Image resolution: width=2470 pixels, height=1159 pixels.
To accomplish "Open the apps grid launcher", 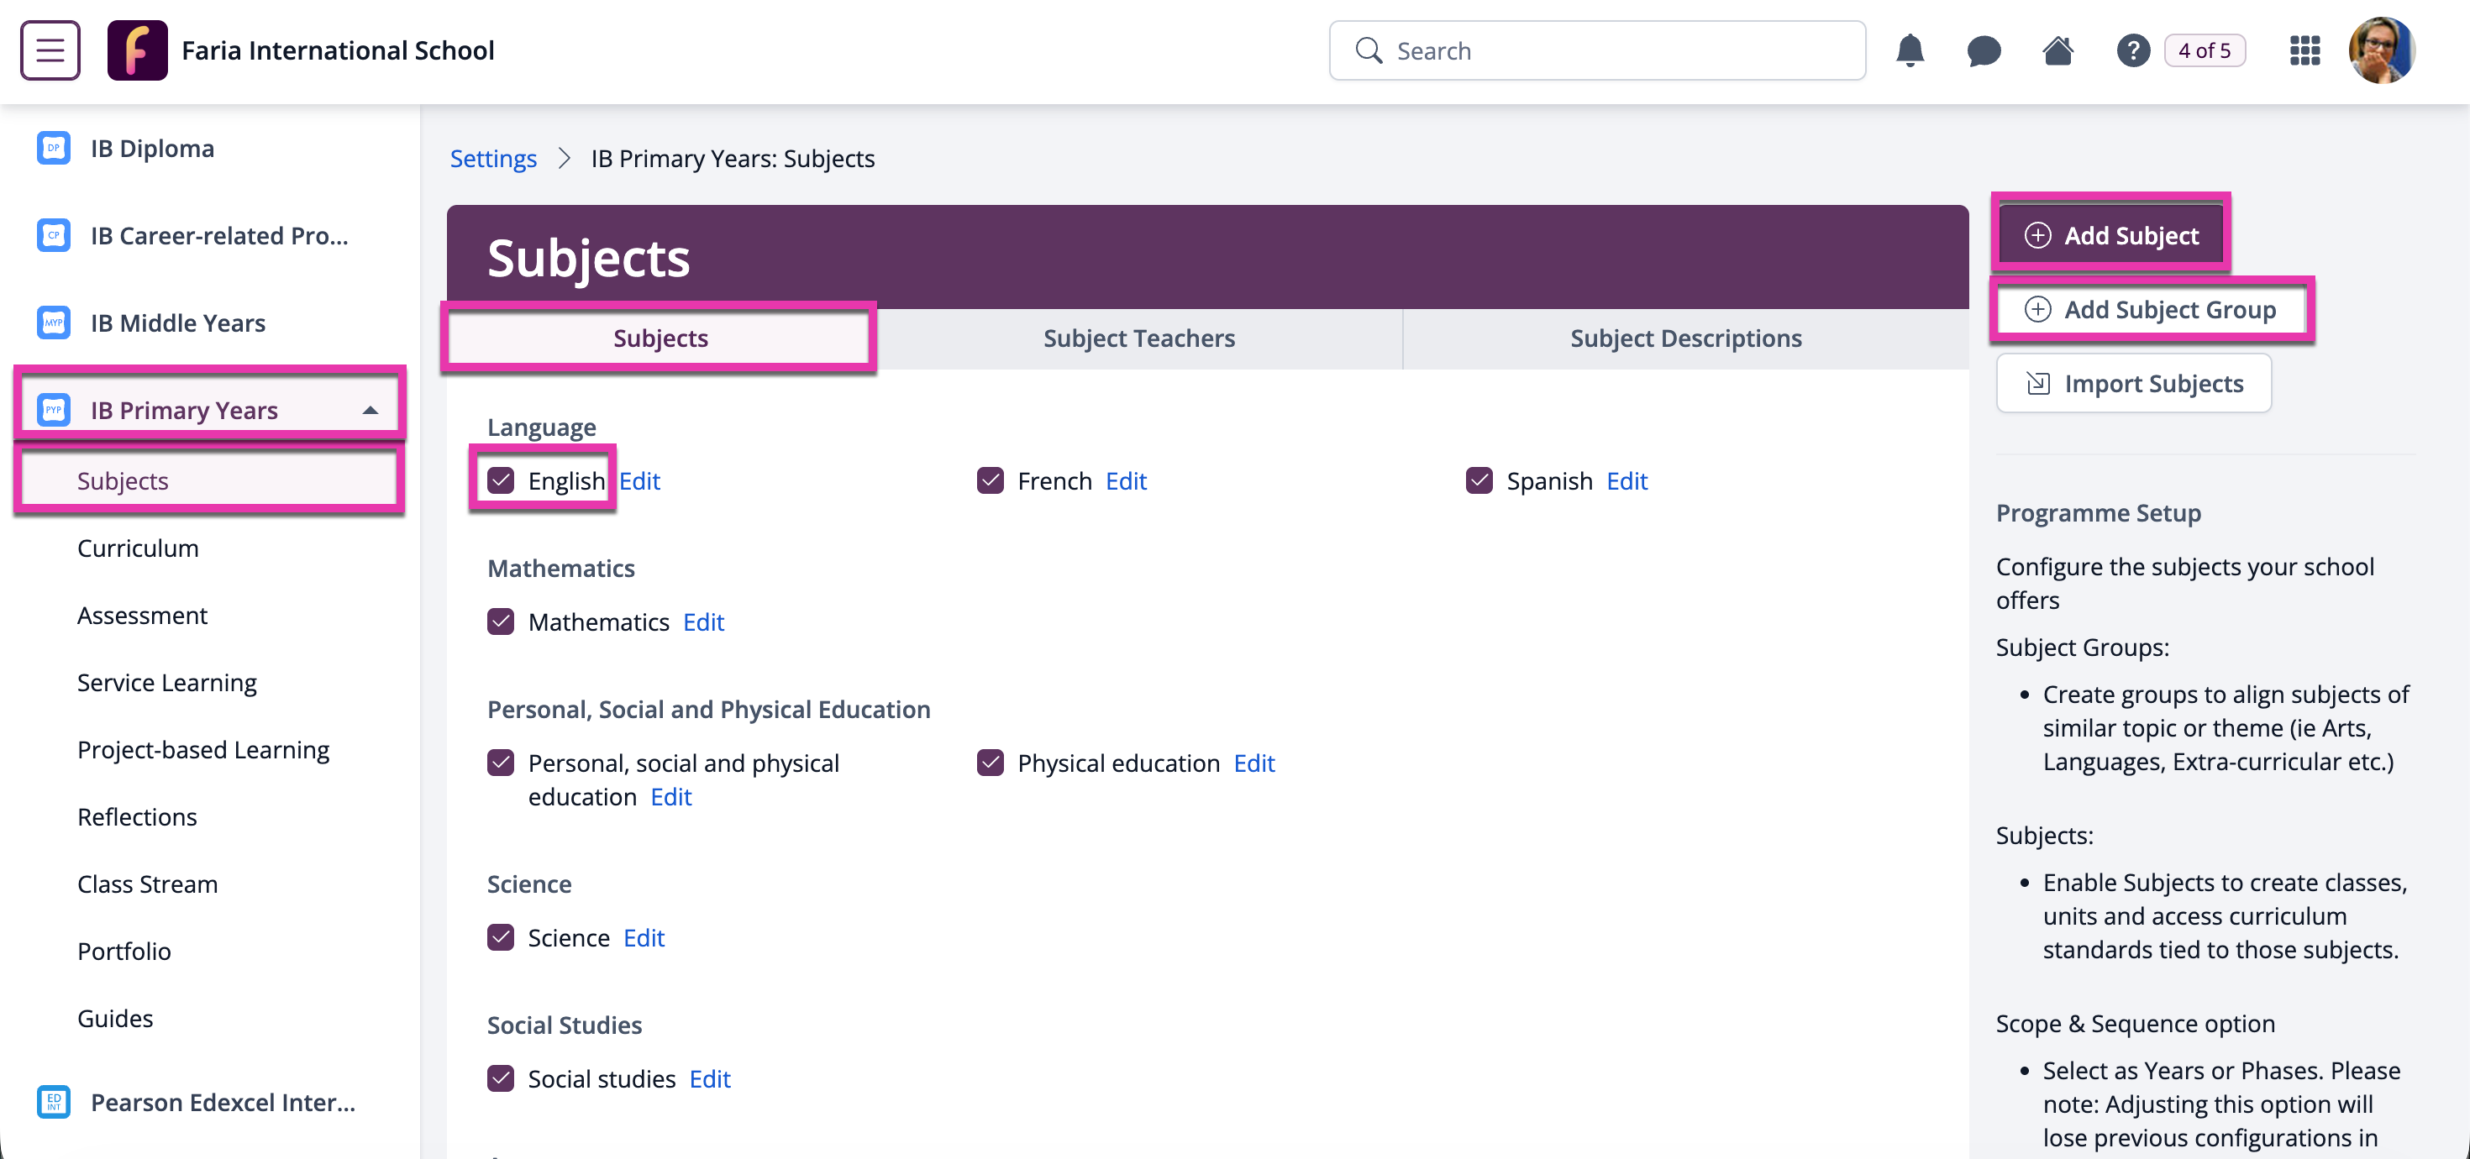I will tap(2304, 50).
